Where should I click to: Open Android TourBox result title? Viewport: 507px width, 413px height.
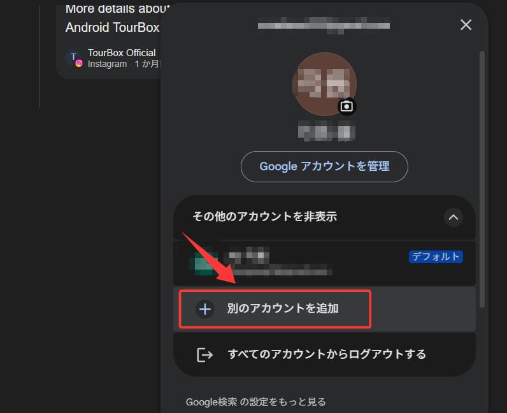point(113,27)
